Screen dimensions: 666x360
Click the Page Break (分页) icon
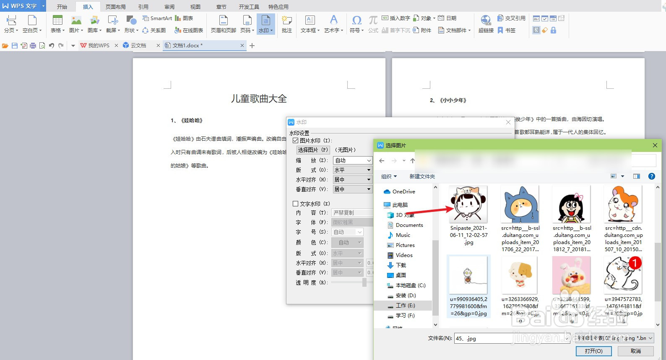pyautogui.click(x=11, y=24)
